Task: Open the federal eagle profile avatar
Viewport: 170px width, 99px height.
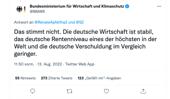Action: (19, 9)
